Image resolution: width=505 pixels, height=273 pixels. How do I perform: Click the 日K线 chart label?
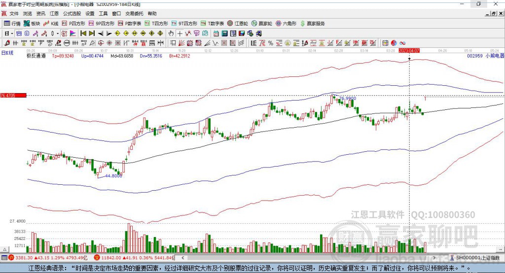click(7, 53)
